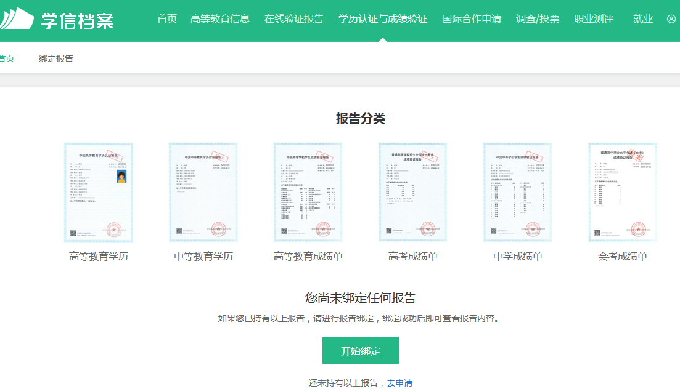Screen dimensions: 680x389
Task: Navigate to 国际合作申请
Action: pyautogui.click(x=471, y=19)
